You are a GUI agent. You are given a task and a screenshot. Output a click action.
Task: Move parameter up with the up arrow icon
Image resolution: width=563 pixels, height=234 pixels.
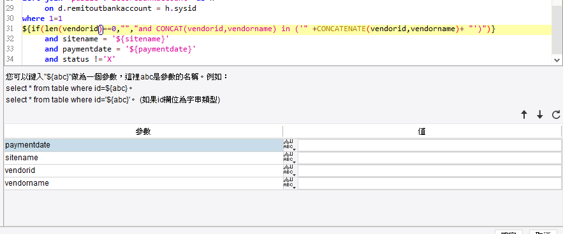524,114
